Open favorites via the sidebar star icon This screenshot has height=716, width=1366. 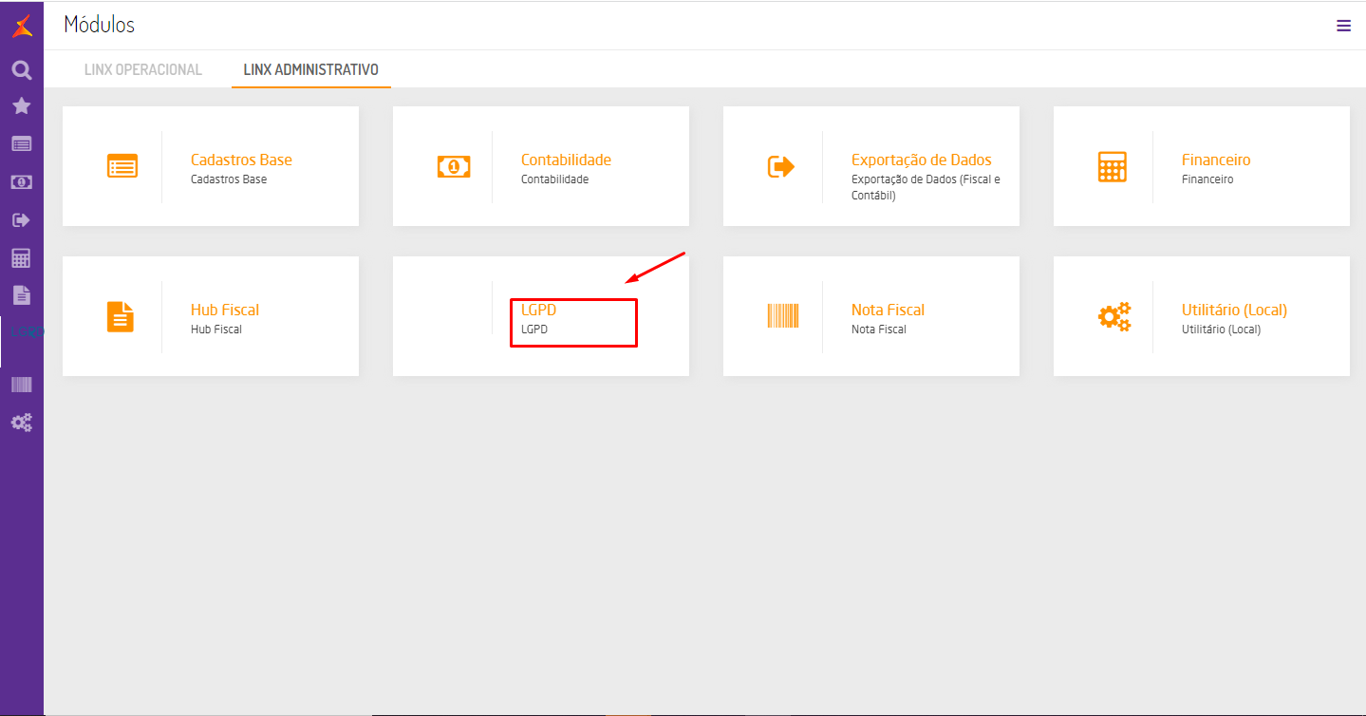22,106
